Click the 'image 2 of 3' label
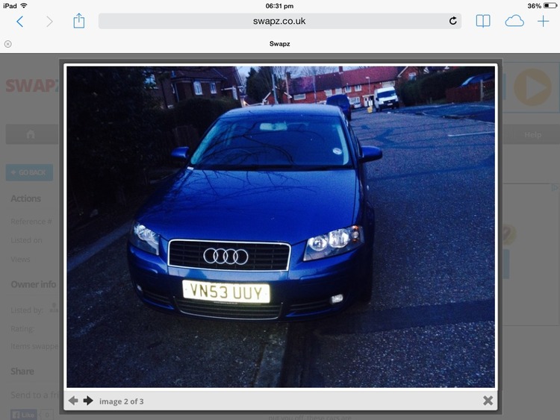The width and height of the screenshot is (560, 420). [x=122, y=401]
